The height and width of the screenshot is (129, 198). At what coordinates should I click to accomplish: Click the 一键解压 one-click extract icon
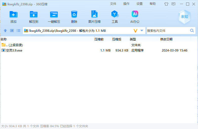tap(54, 14)
